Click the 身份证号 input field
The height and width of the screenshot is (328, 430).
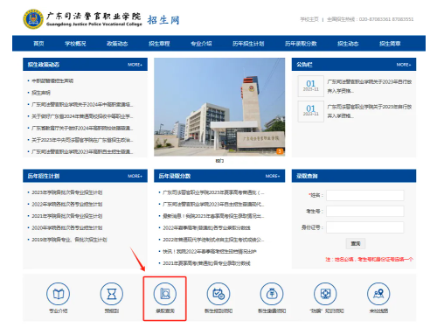365,227
